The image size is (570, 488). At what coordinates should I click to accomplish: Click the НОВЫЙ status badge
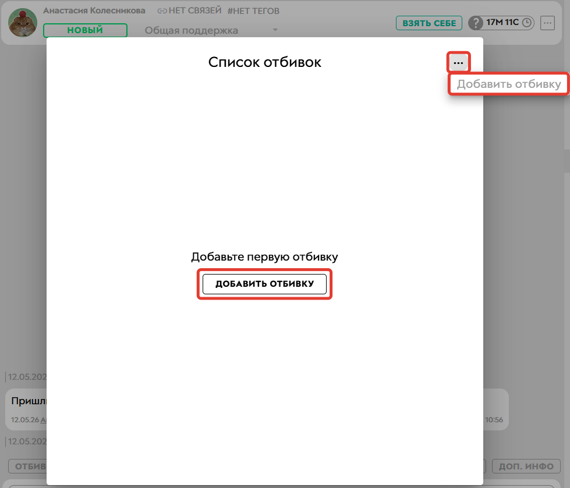click(85, 30)
